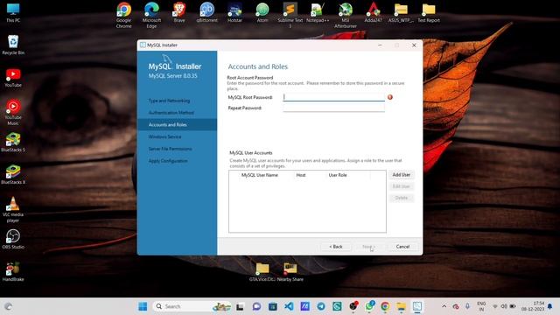Focus the taskbar Search box
Screen dimensions: 560x315
192,306
